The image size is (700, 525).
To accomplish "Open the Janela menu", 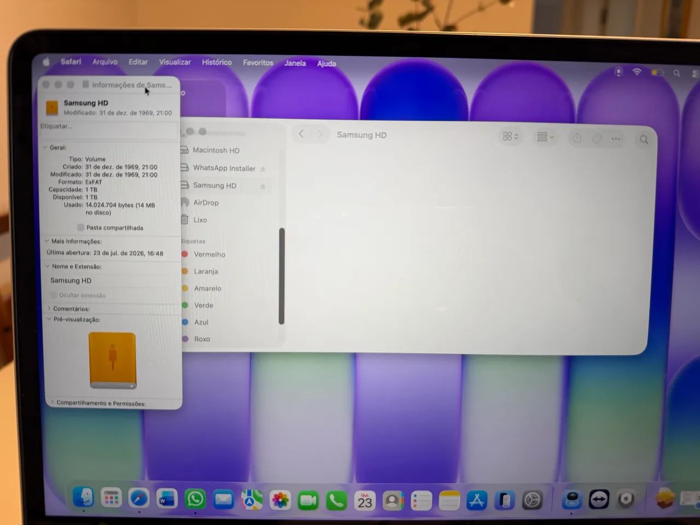I will pos(295,63).
